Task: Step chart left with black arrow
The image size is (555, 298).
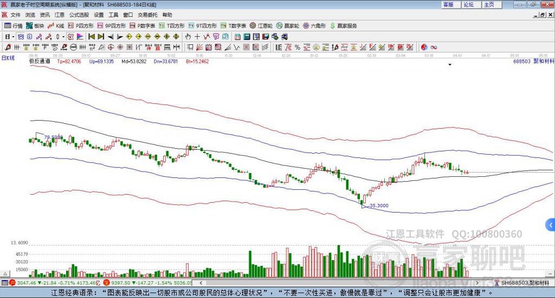Action: pos(111,37)
